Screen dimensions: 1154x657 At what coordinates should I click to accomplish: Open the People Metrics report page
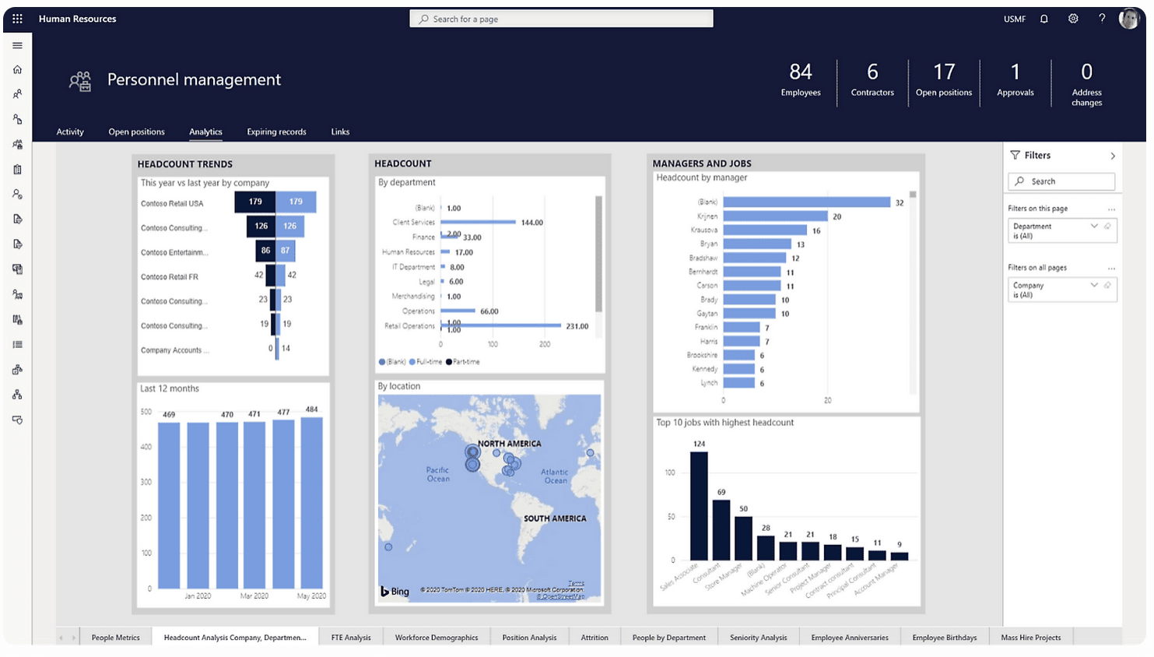coord(116,638)
